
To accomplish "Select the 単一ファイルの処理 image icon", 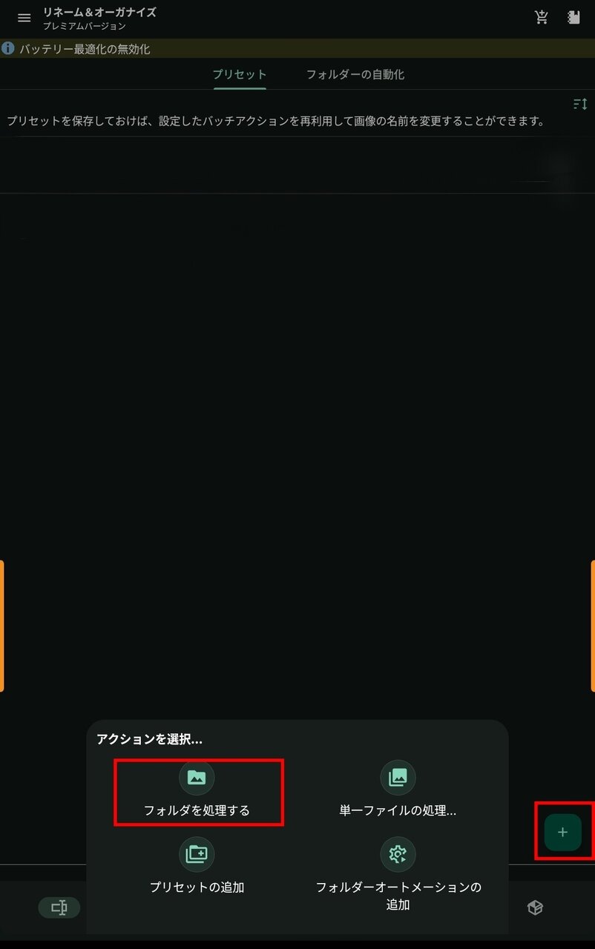I will pyautogui.click(x=398, y=777).
